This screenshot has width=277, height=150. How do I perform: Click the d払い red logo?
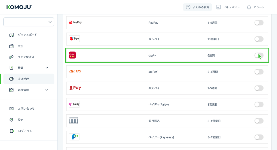click(72, 55)
